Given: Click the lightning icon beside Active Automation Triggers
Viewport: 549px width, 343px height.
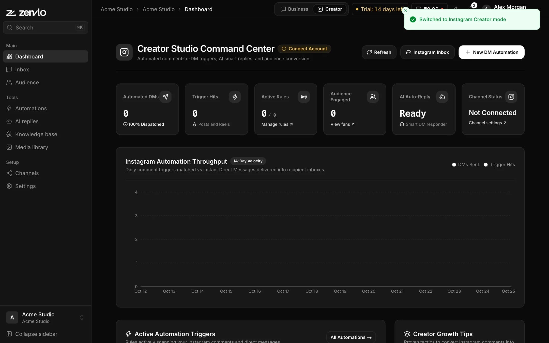Looking at the screenshot, I should (x=129, y=334).
